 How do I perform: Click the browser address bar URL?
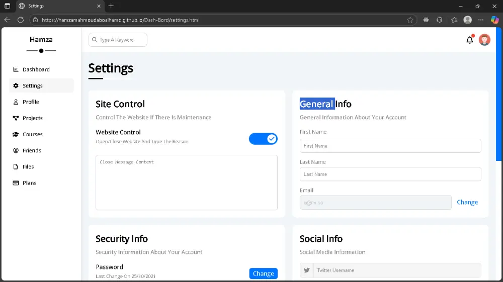121,20
